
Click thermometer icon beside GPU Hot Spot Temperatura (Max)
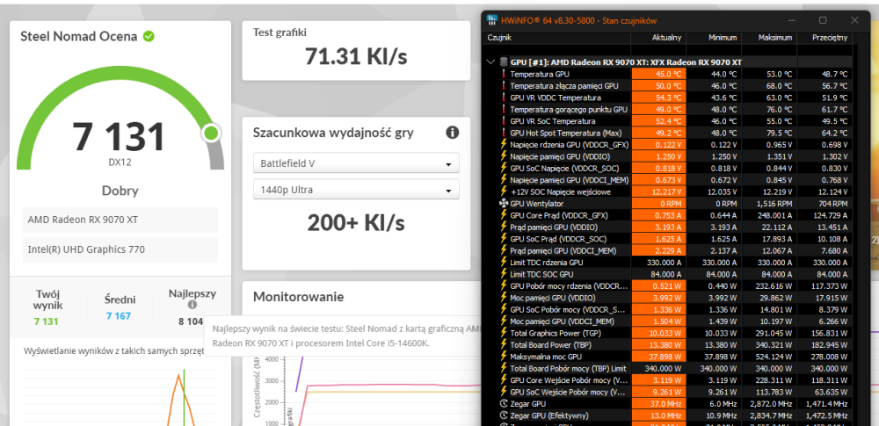tap(504, 133)
